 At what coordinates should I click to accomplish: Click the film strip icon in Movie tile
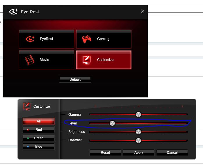[30, 60]
